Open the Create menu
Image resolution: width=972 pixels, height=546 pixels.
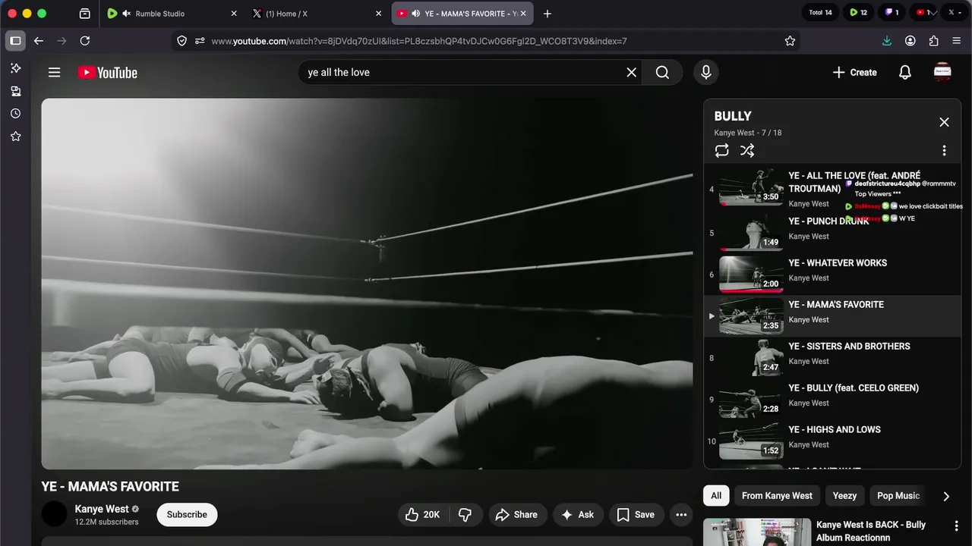pyautogui.click(x=854, y=72)
